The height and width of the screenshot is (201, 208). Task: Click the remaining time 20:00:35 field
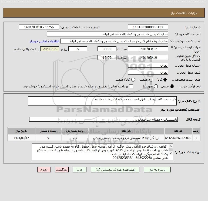pos(50,49)
